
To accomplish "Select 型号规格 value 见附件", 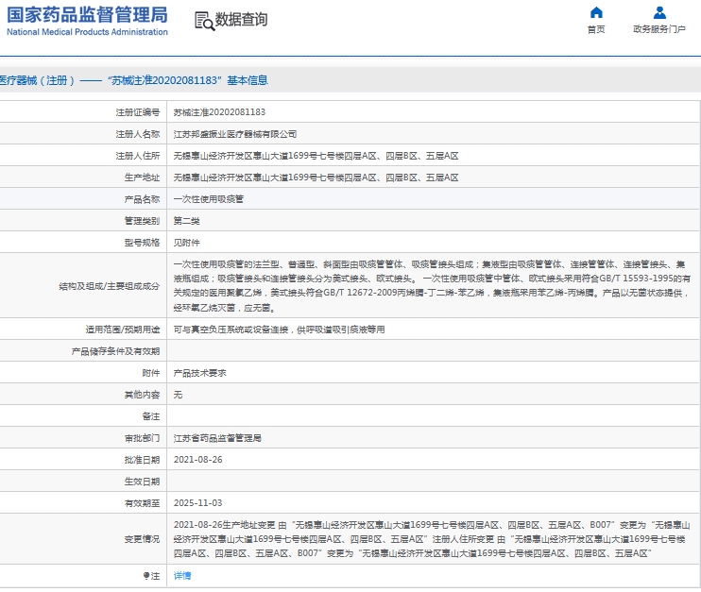I will (186, 243).
